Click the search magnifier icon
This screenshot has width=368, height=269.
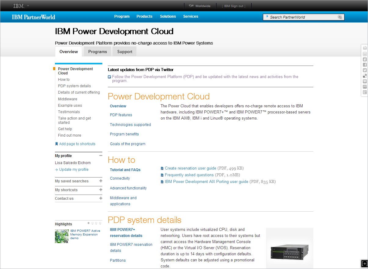[x=340, y=17]
